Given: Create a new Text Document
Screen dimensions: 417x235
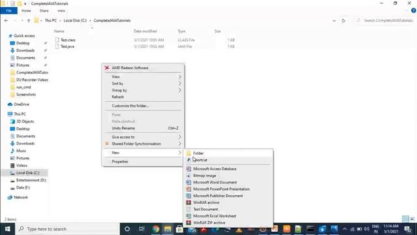Looking at the screenshot, I should 228,210.
